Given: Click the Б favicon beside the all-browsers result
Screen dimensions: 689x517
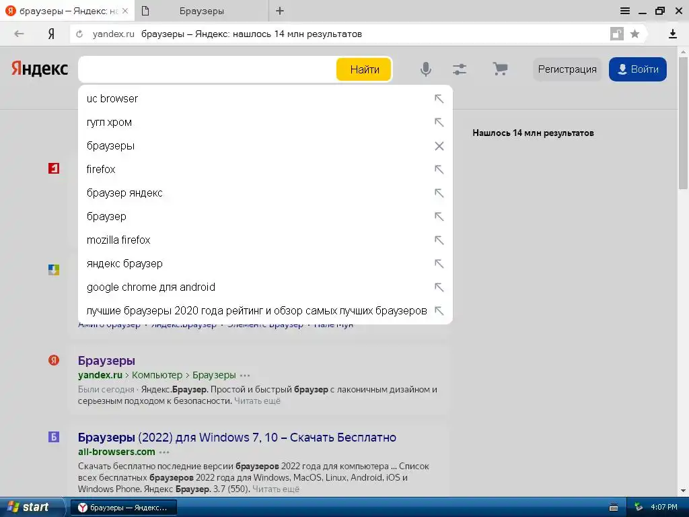Looking at the screenshot, I should tap(54, 437).
